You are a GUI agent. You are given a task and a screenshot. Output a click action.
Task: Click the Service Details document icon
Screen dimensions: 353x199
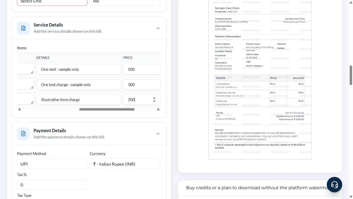click(23, 28)
